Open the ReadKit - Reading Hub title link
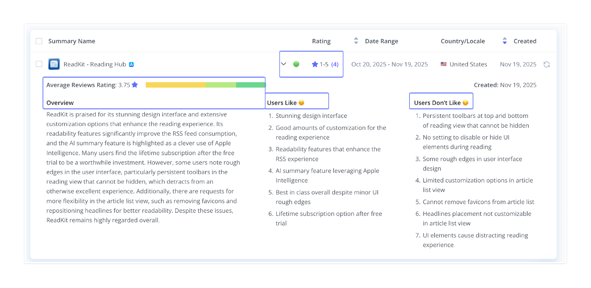 pyautogui.click(x=95, y=64)
